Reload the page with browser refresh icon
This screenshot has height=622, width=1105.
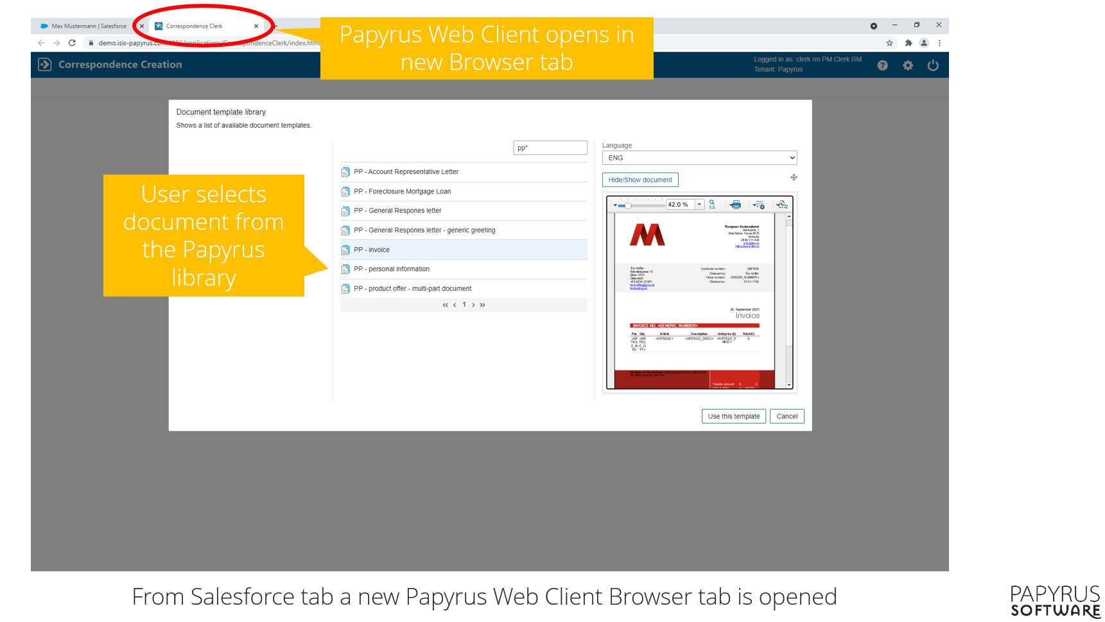72,43
